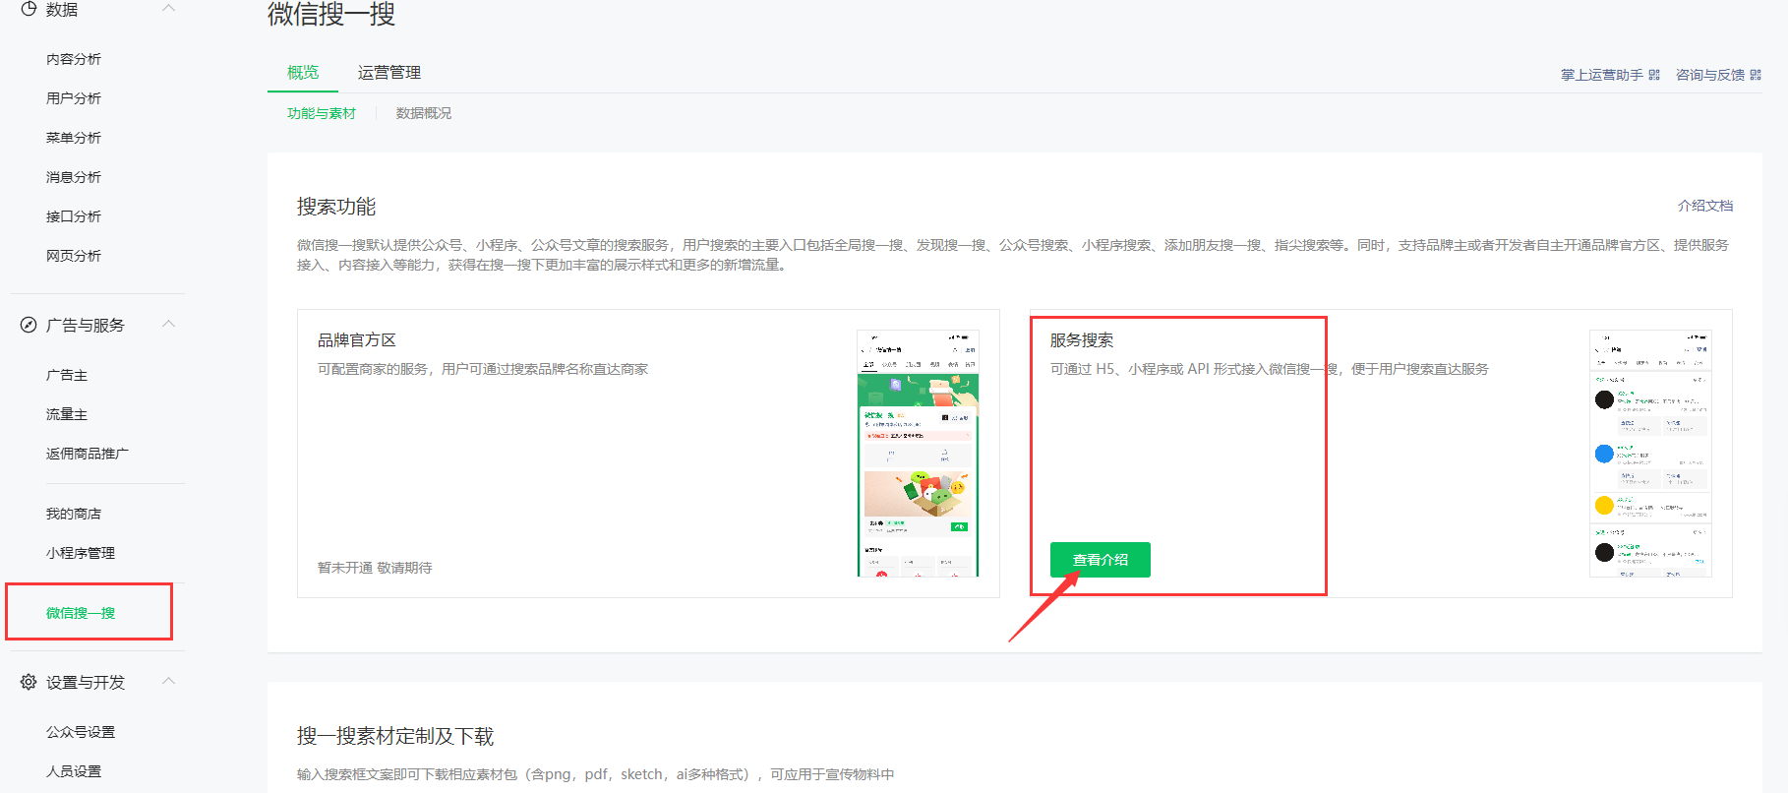1788x793 pixels.
Task: Open the 咨询与反馈 link
Action: point(1710,75)
